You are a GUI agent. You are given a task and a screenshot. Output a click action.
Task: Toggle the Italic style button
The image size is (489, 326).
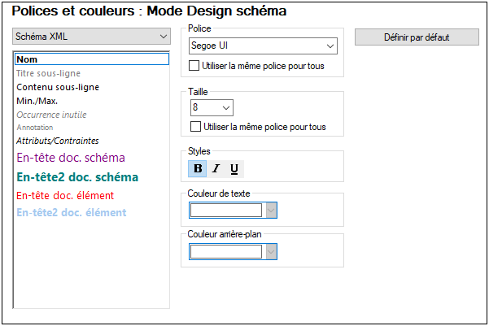(x=216, y=169)
